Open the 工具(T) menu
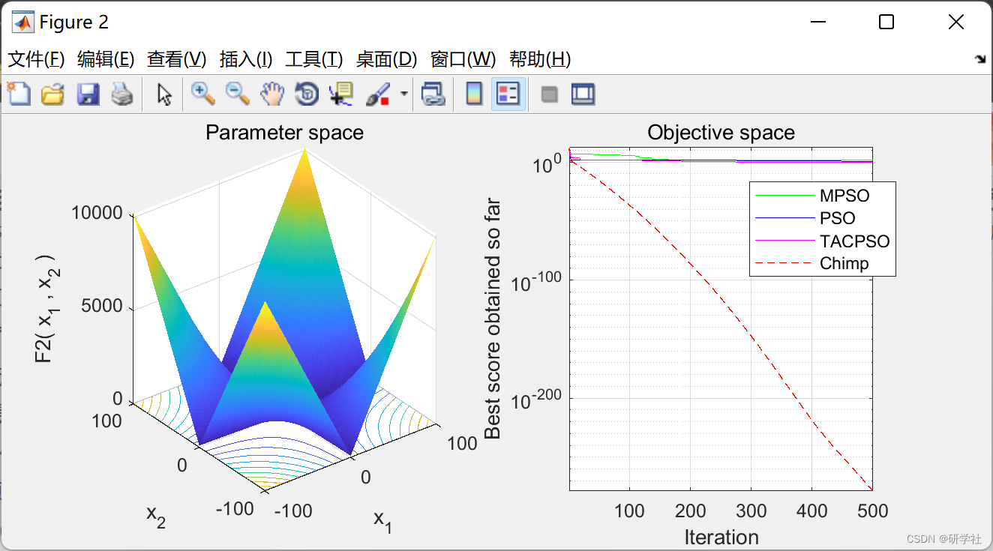The width and height of the screenshot is (993, 551). tap(314, 59)
